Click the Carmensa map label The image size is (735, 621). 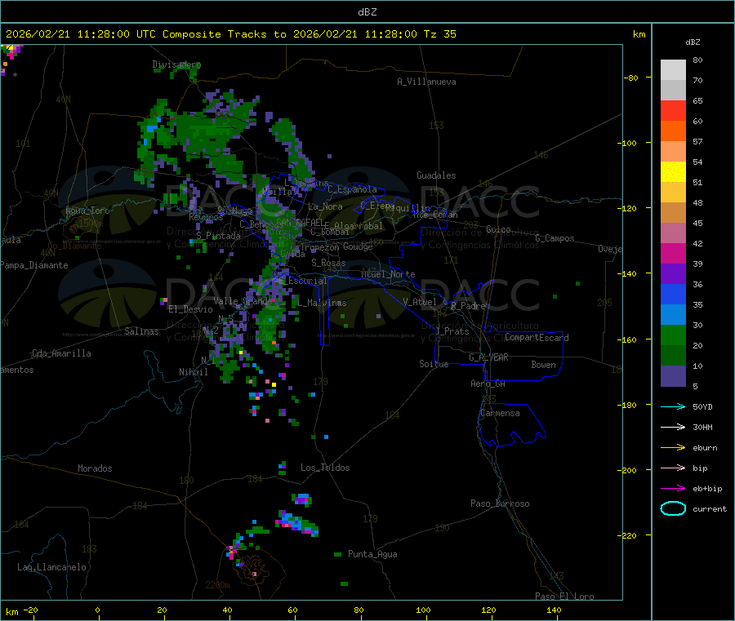coord(500,413)
